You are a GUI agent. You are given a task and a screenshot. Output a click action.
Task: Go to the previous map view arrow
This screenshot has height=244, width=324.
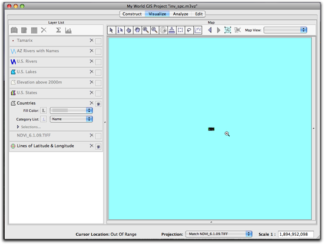pyautogui.click(x=210, y=30)
